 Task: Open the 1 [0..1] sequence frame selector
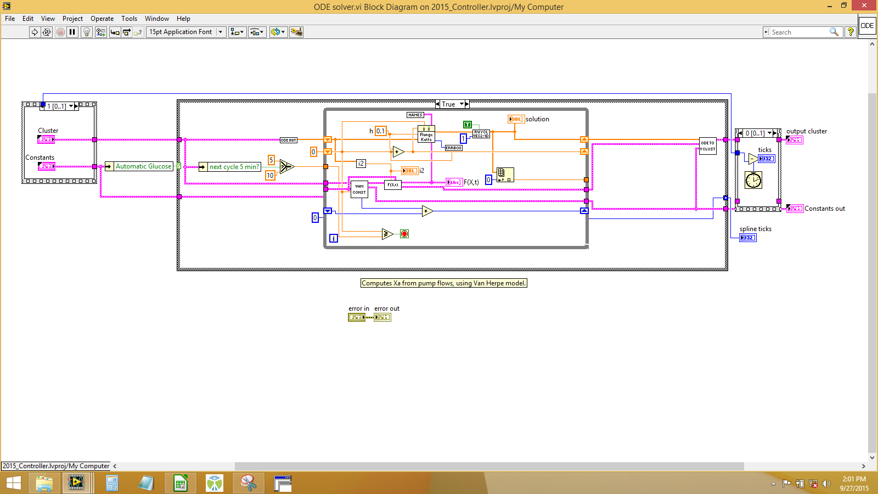(71, 106)
